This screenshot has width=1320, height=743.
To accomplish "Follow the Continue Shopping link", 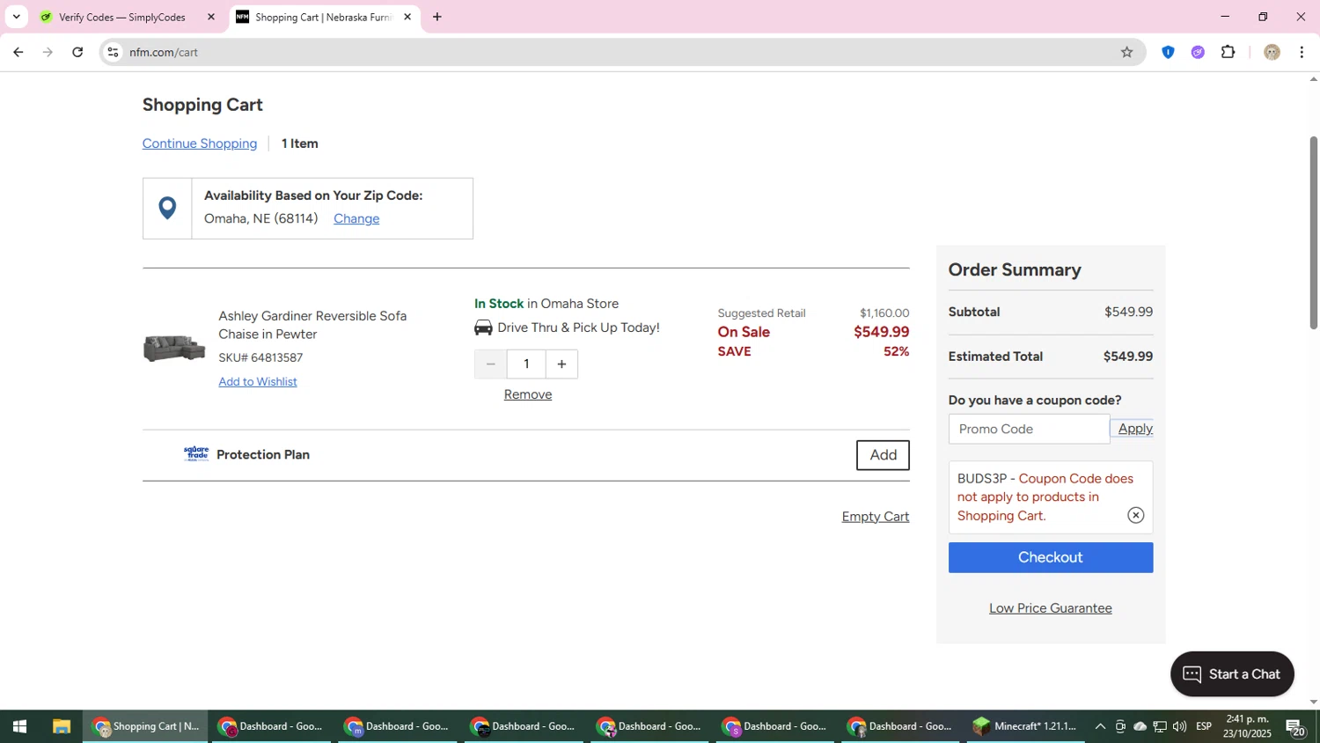I will [200, 143].
